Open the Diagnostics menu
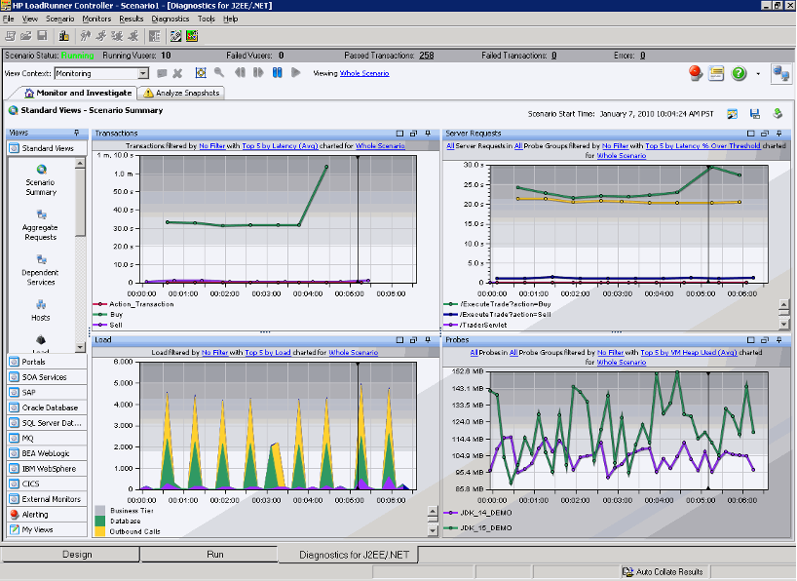Screen dimensions: 797x581 pos(171,19)
